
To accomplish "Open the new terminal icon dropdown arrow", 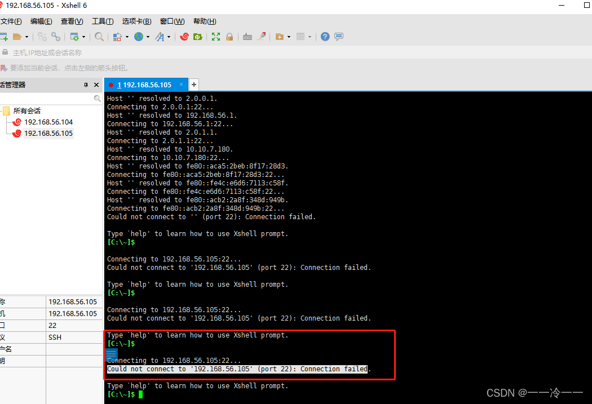I will pos(288,36).
